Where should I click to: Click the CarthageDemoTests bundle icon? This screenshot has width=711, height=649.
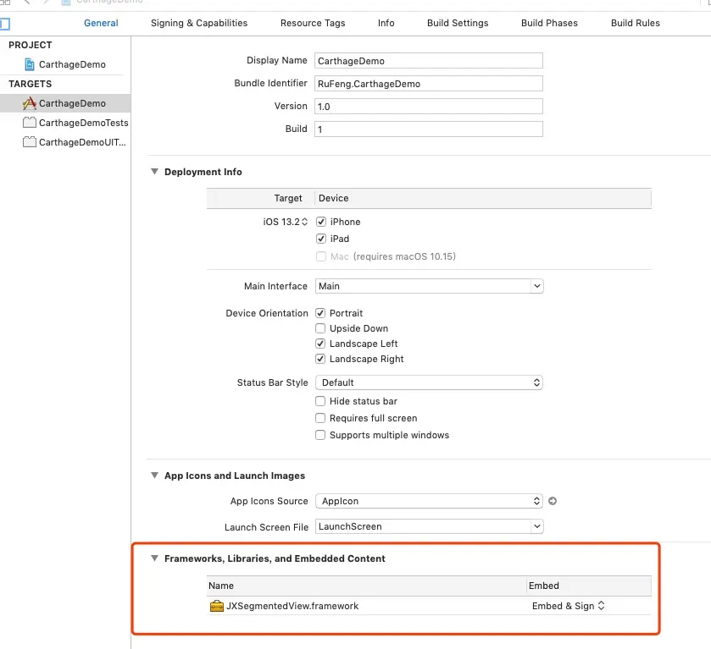(x=30, y=123)
